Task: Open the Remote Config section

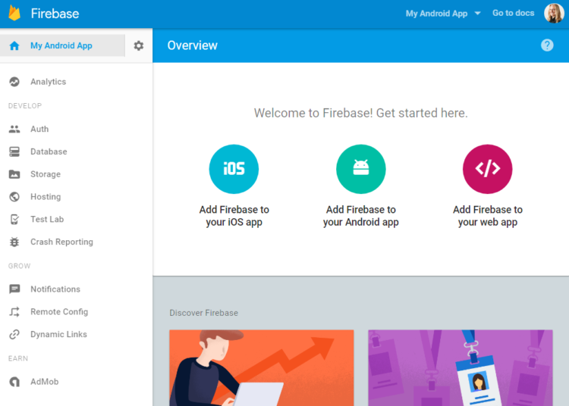Action: click(x=59, y=311)
